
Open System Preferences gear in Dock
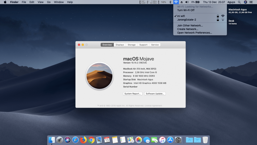tap(178, 140)
